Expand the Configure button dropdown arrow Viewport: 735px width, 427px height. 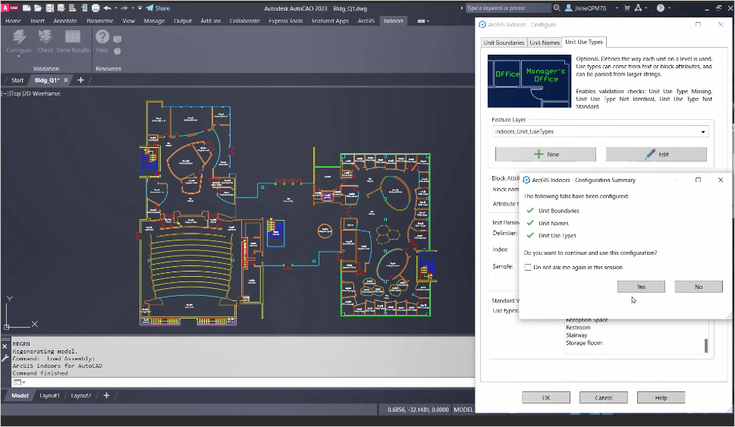click(x=19, y=57)
